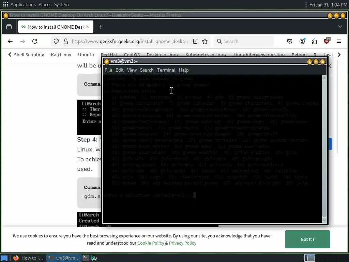Click the clock showing Fri Jan 31

(328, 5)
